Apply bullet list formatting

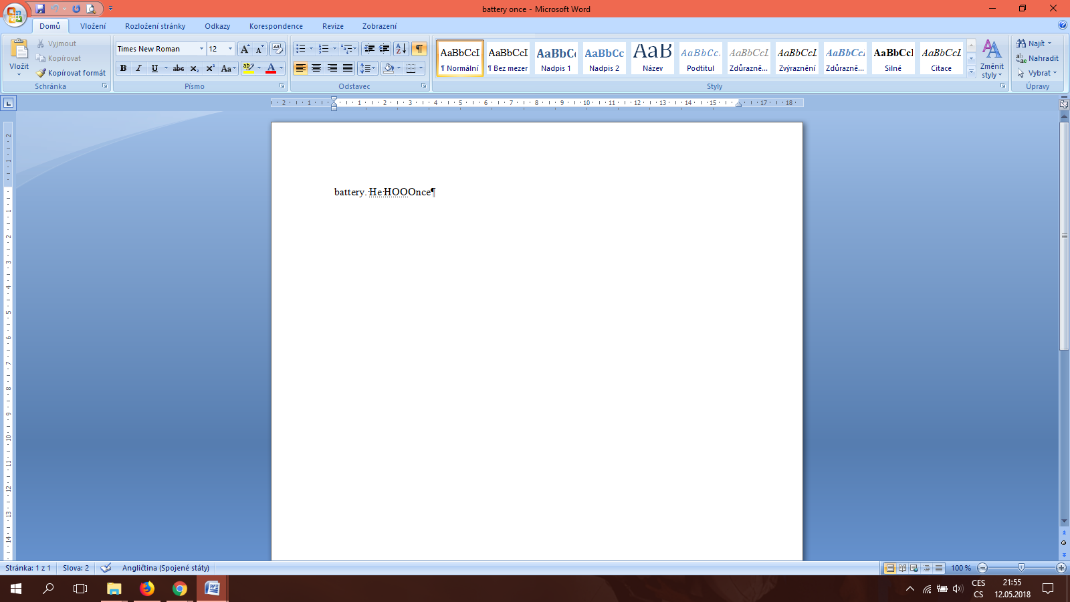point(301,49)
